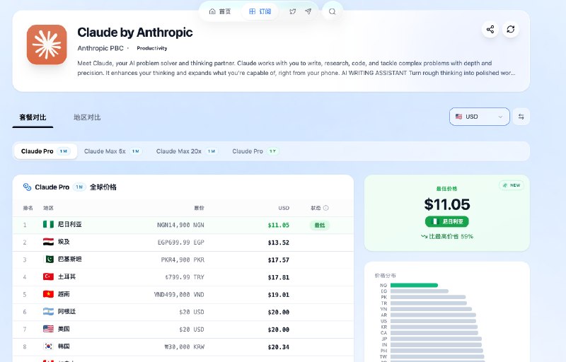Click the ₩30,000 KRW original price
Viewport: 566px width, 362px height.
coord(185,347)
